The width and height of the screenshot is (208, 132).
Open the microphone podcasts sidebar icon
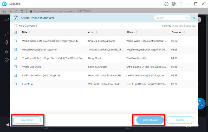pos(6,42)
